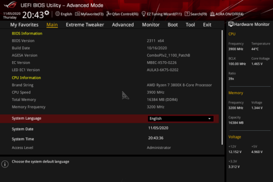
Task: Click the BIOS Version value 2311 x64
Action: 155,41
